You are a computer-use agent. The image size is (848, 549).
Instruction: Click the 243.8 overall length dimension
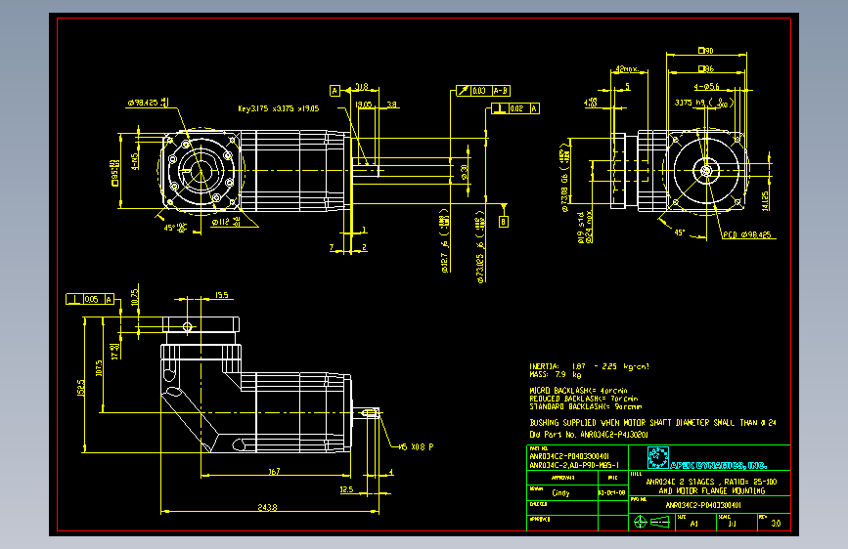tap(267, 507)
